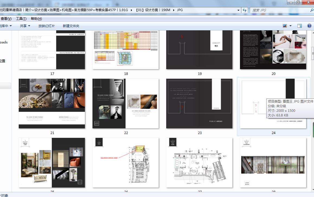Select thumbnail 20 mood board
The width and height of the screenshot is (314, 197).
[x=273, y=50]
